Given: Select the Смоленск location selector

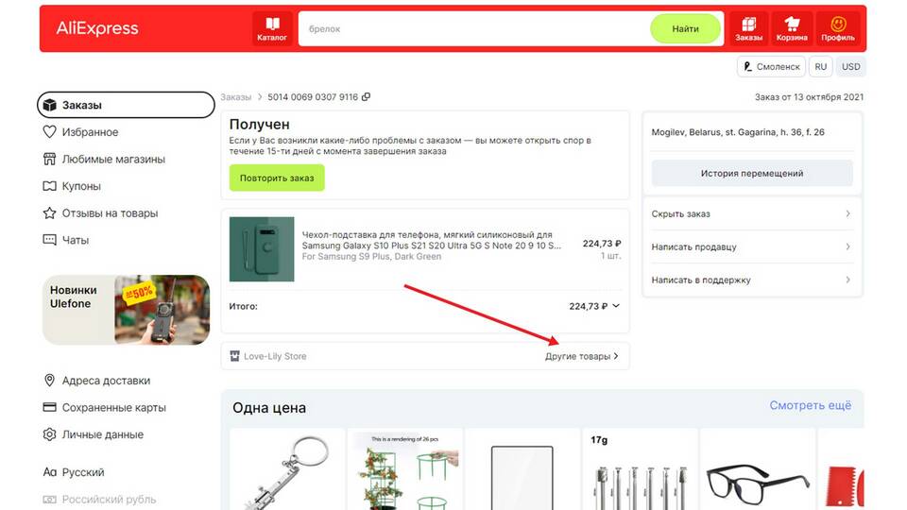Looking at the screenshot, I should 771,66.
